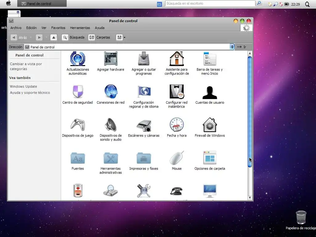Viewport: 316px width, 237px height.
Task: Open Agregar o quitar programas
Action: 143,59
